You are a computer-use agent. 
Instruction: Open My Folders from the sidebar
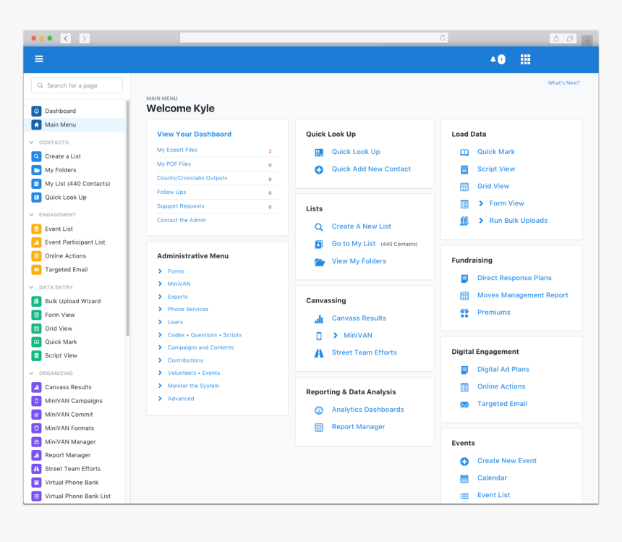60,170
